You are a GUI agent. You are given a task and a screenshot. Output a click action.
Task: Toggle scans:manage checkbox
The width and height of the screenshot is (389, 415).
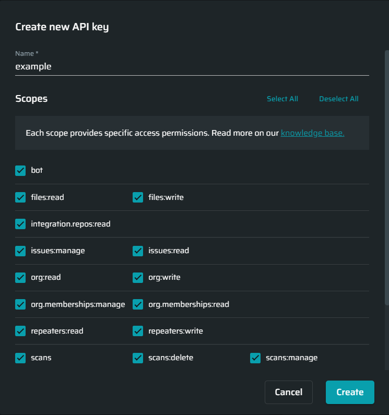255,358
